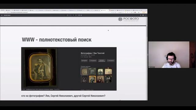Click the PDF zoom in plus button
The image size is (196, 110).
pos(76,15)
